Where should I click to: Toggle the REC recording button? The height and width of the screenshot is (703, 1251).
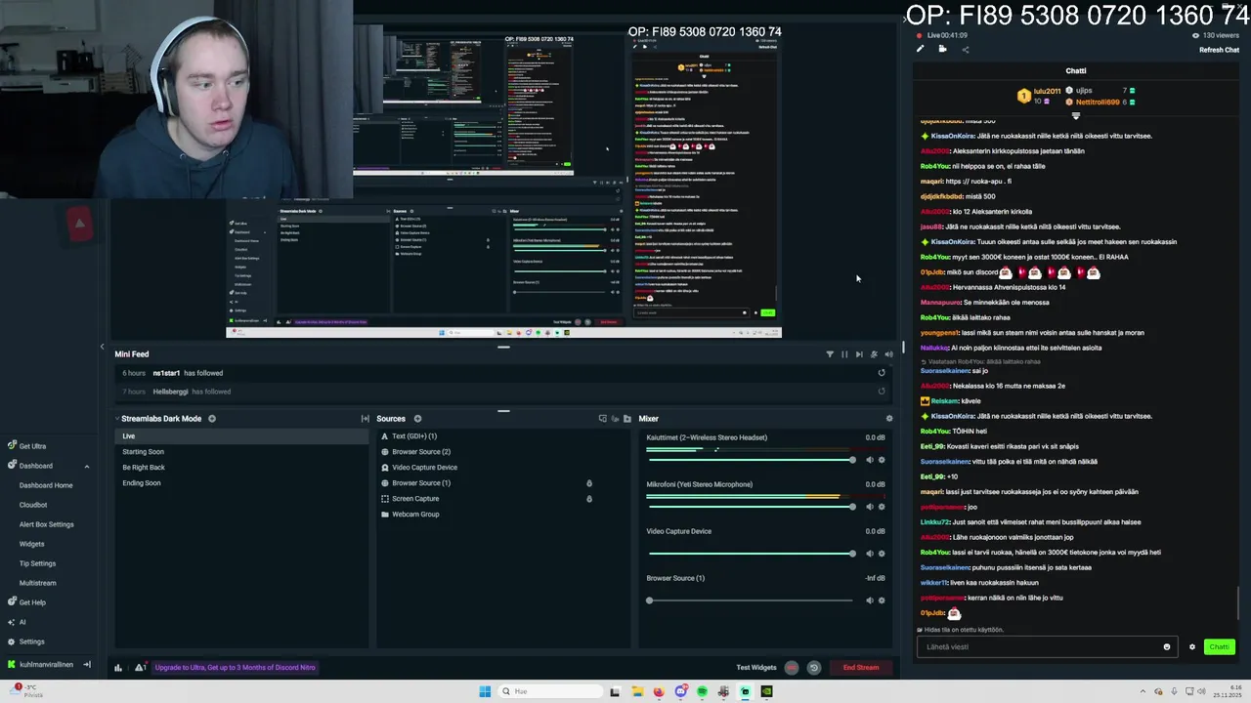(792, 668)
